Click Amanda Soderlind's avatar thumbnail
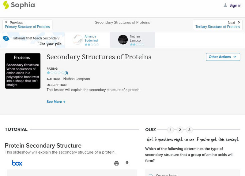245x176 pixels. coord(78,40)
